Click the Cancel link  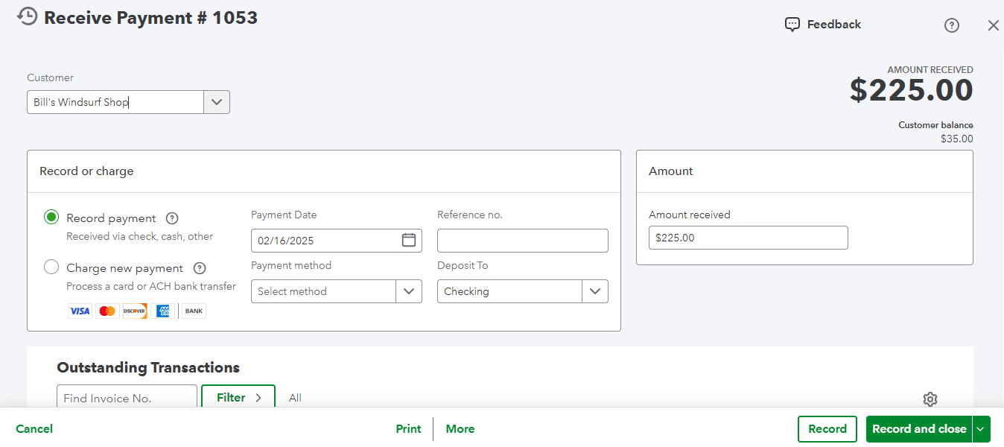coord(34,429)
